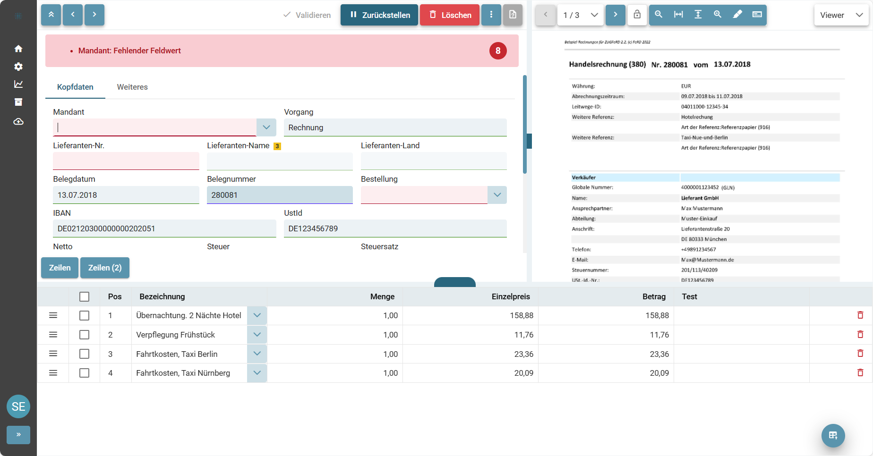Open the cloud upload icon in sidebar

[x=18, y=121]
